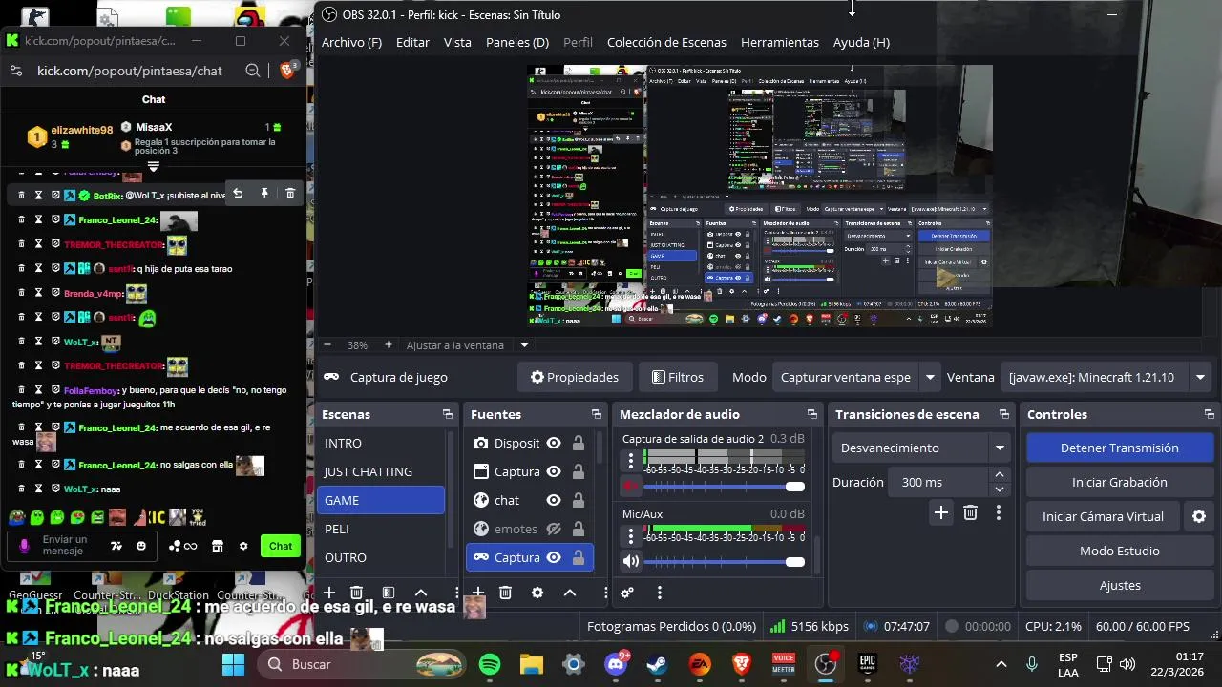Open the preview scaling dropdown next to Ajustar a la ventana
Viewport: 1222px width, 687px height.
pos(524,344)
